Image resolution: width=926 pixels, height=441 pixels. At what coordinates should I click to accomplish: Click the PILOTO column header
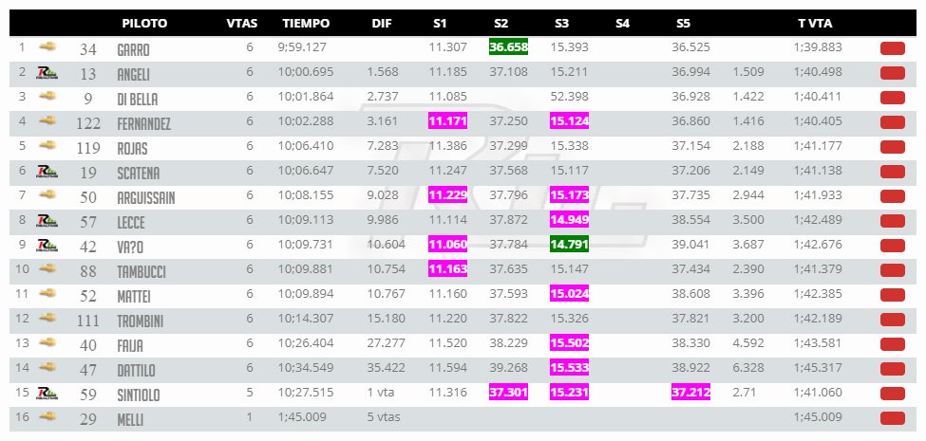144,24
